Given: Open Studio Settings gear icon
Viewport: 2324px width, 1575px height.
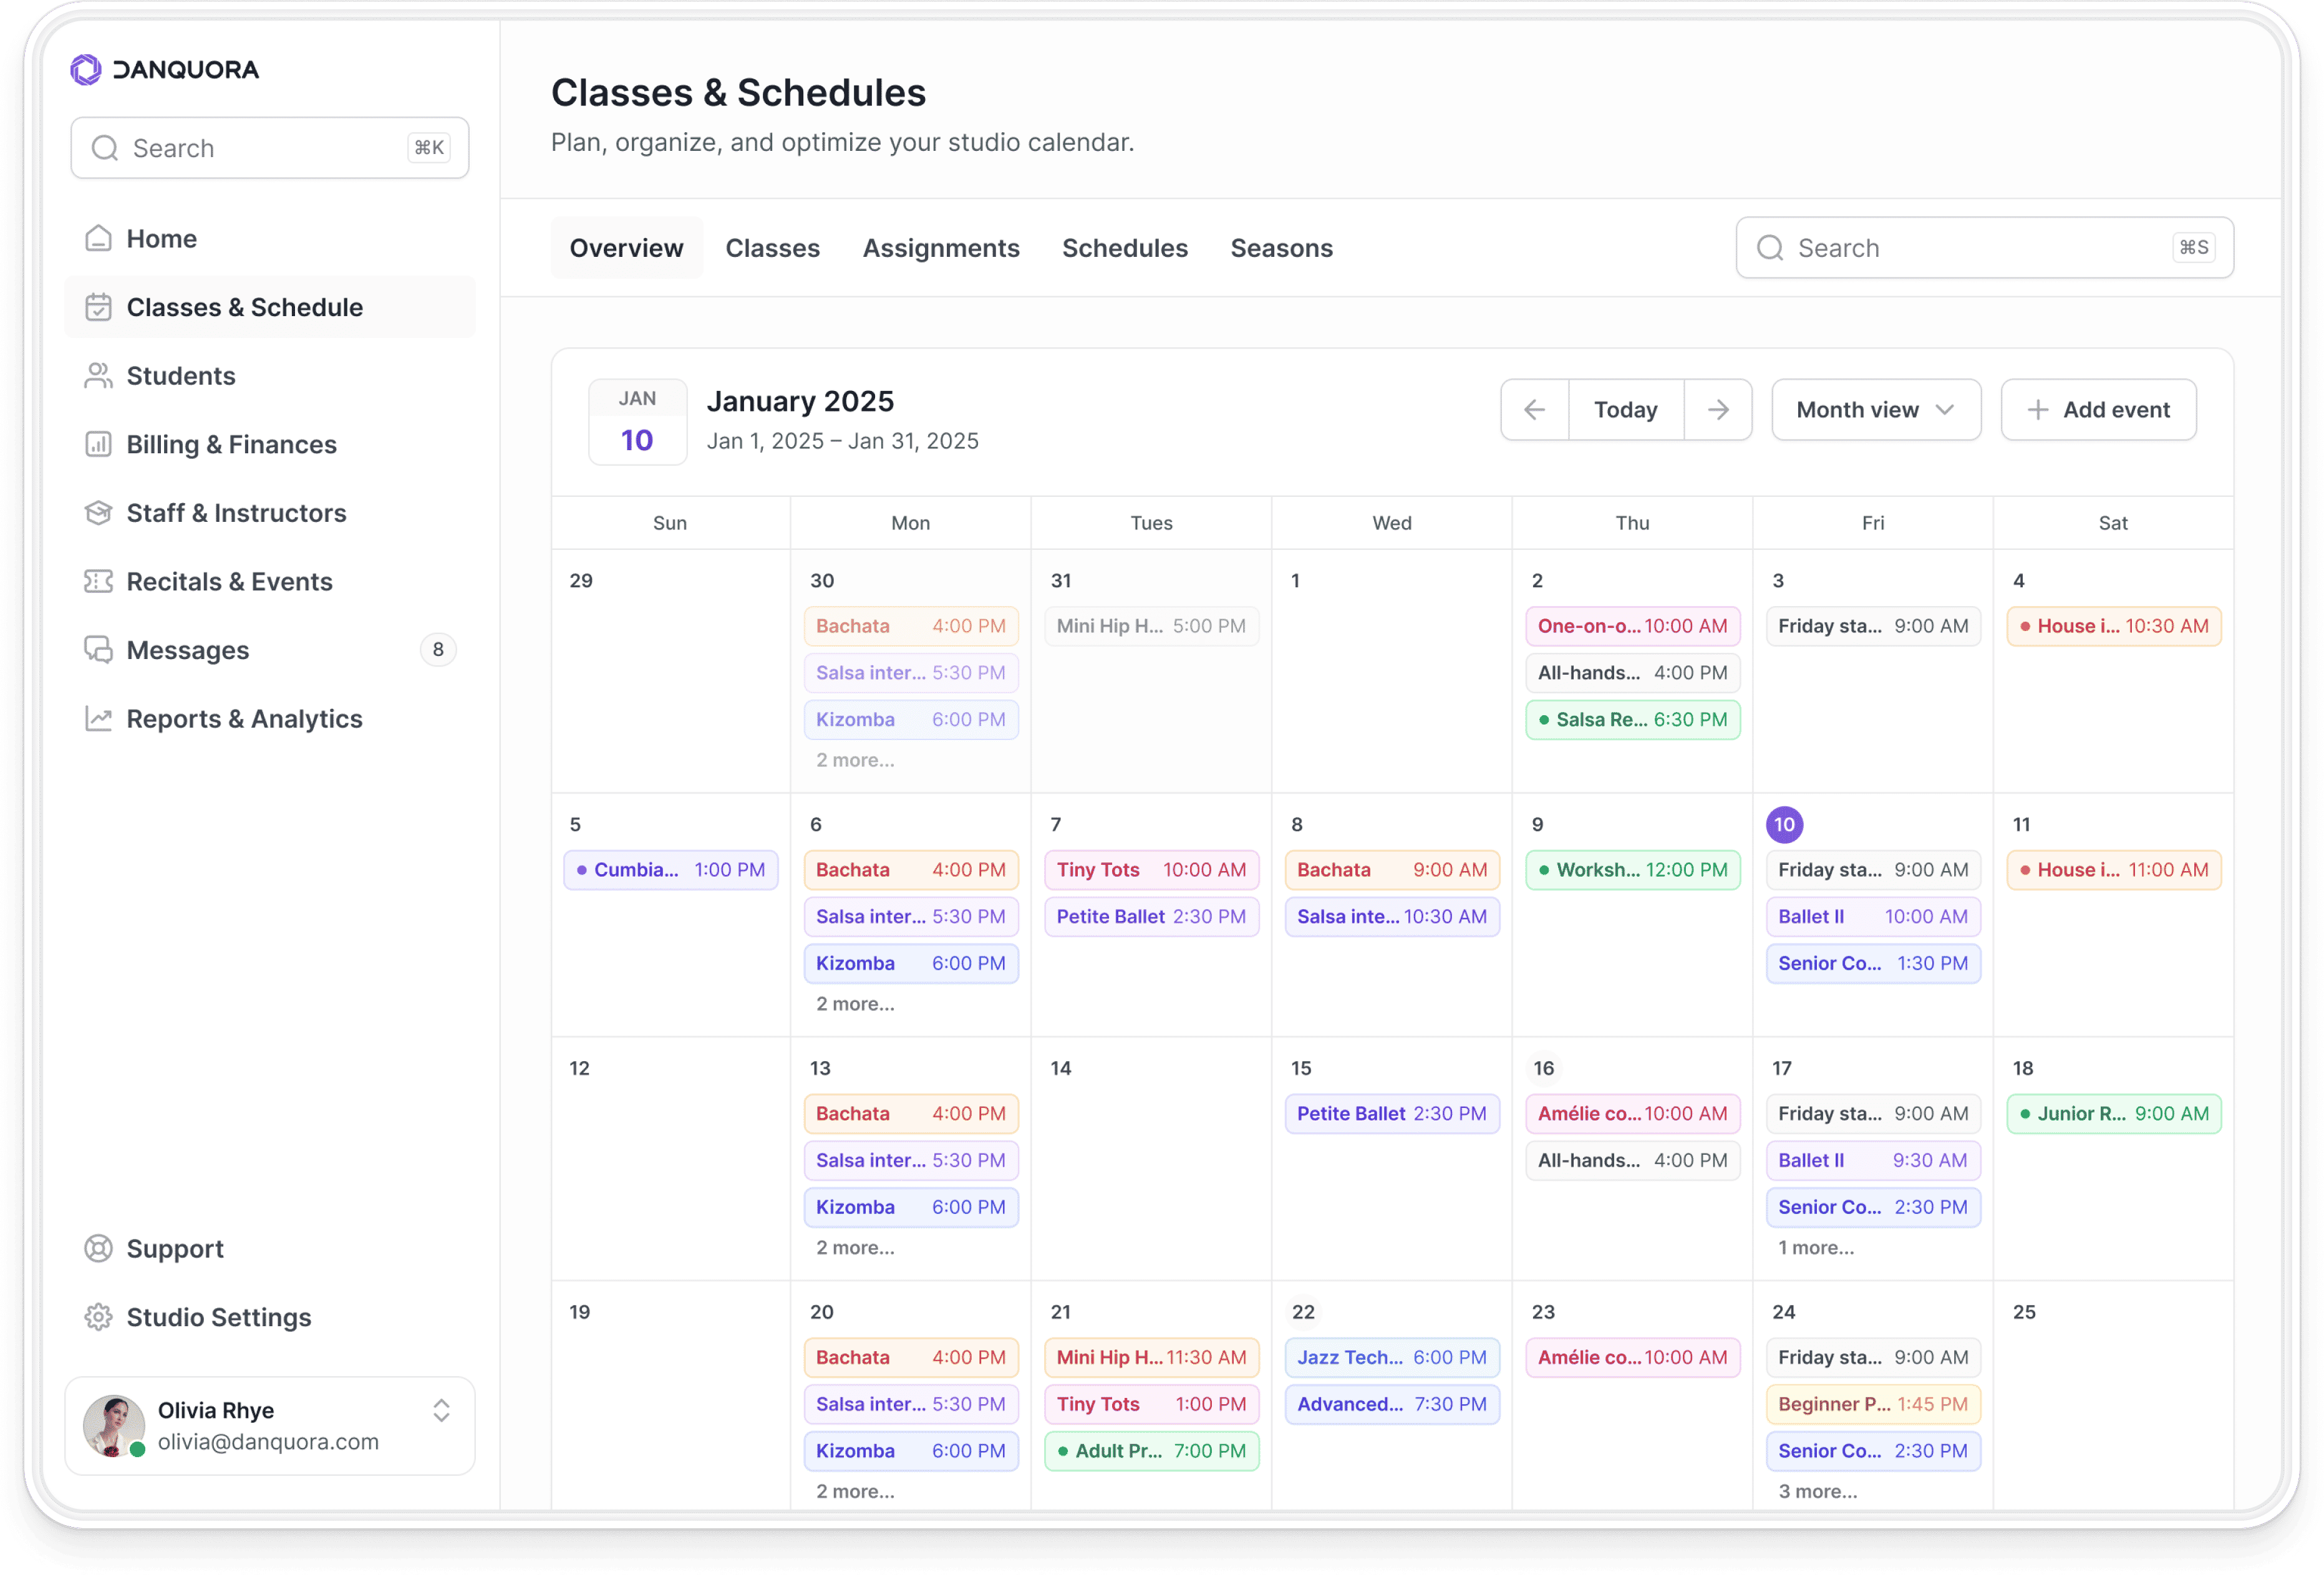Looking at the screenshot, I should coord(98,1317).
